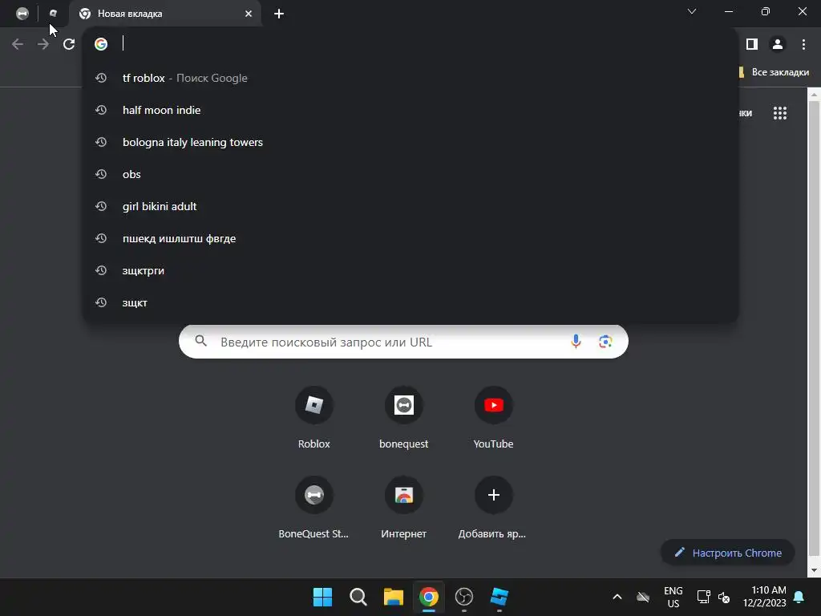Close the Новая вкладка tab
821x616 pixels.
(249, 14)
